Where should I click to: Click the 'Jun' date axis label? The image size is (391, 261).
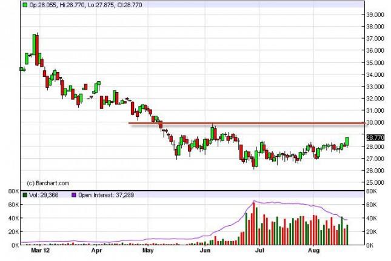coord(206,250)
